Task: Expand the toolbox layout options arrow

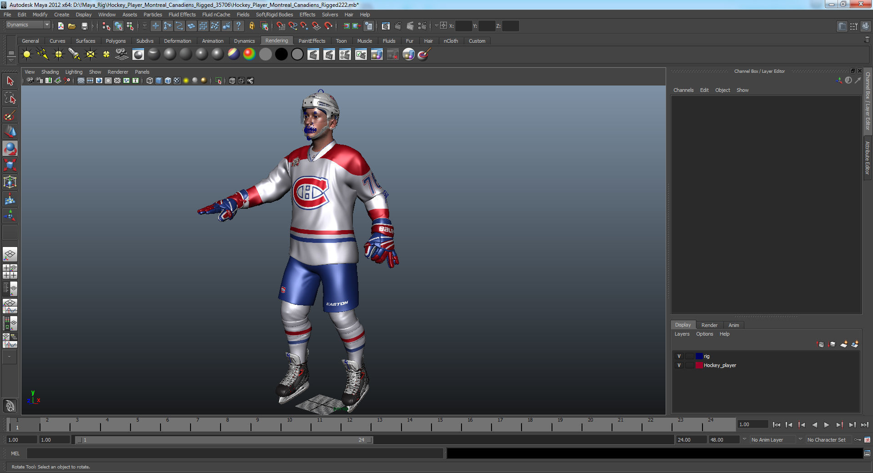Action: tap(10, 357)
